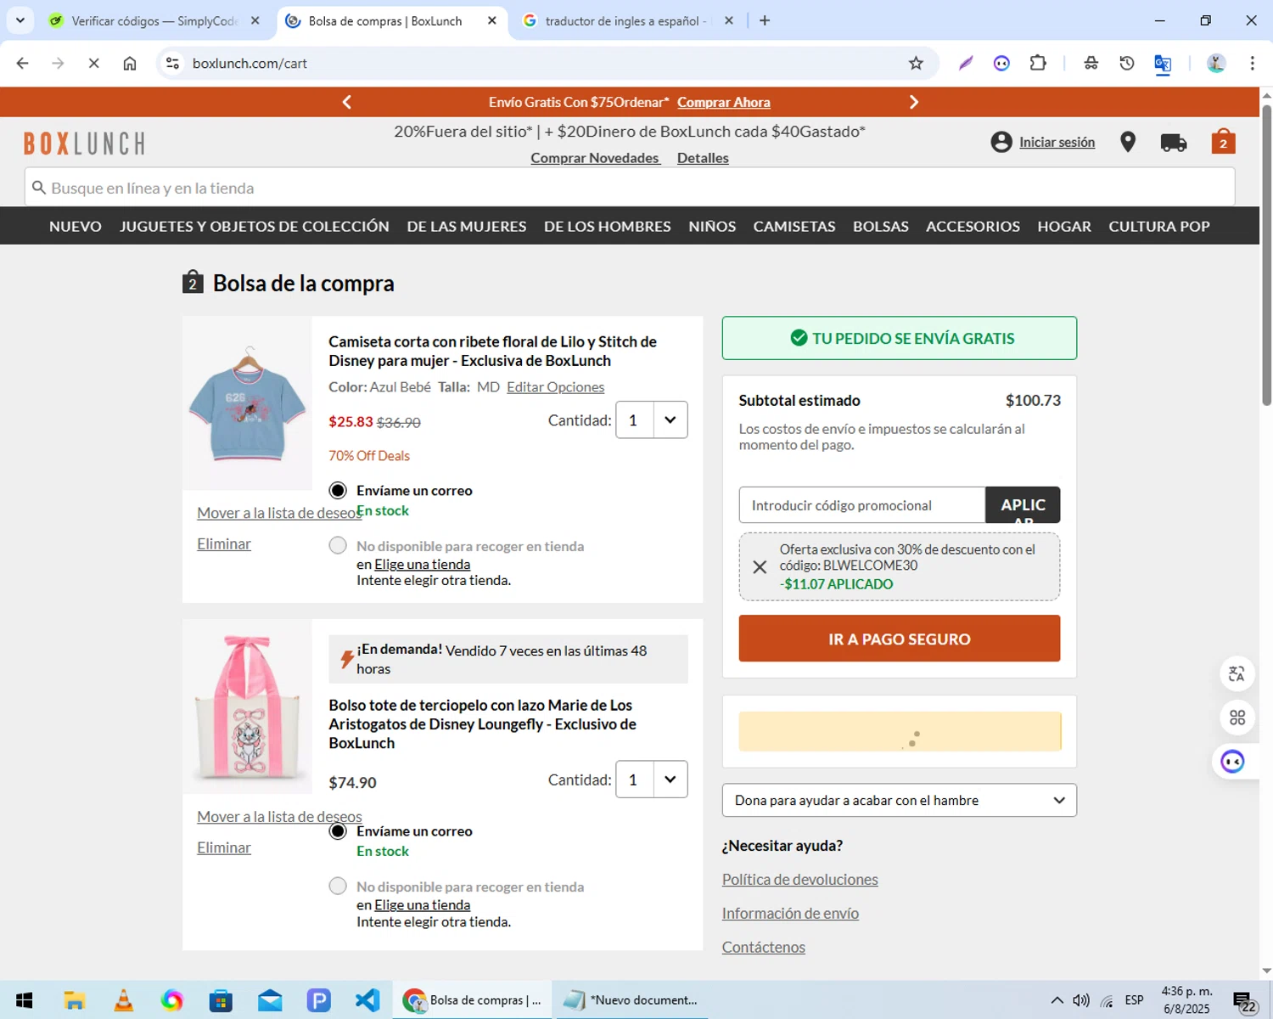Viewport: 1273px width, 1019px height.
Task: Click the page vertical scrollbar
Action: point(1266,255)
